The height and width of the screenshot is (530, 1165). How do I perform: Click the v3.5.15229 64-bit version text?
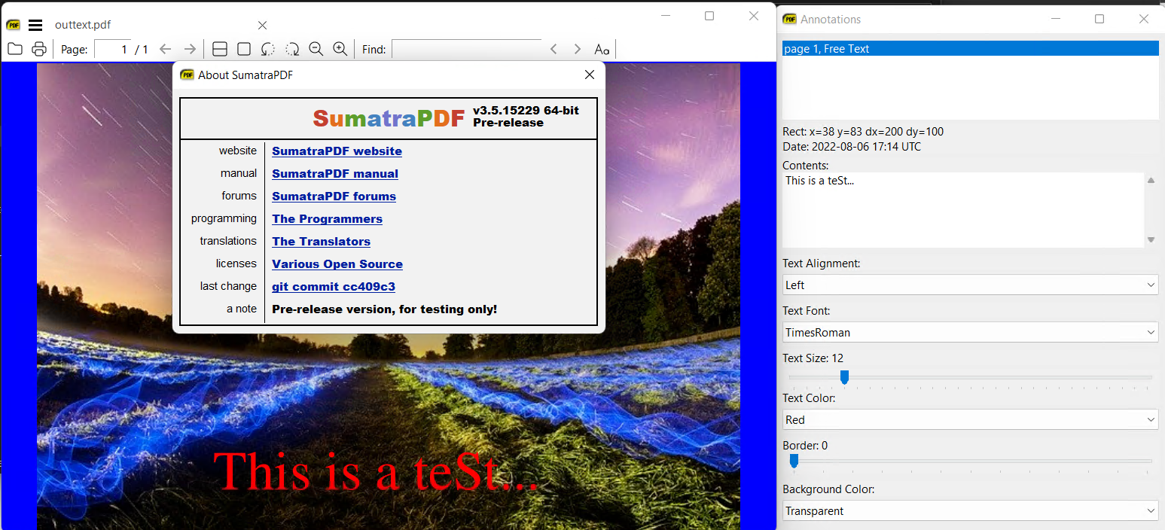(x=526, y=111)
